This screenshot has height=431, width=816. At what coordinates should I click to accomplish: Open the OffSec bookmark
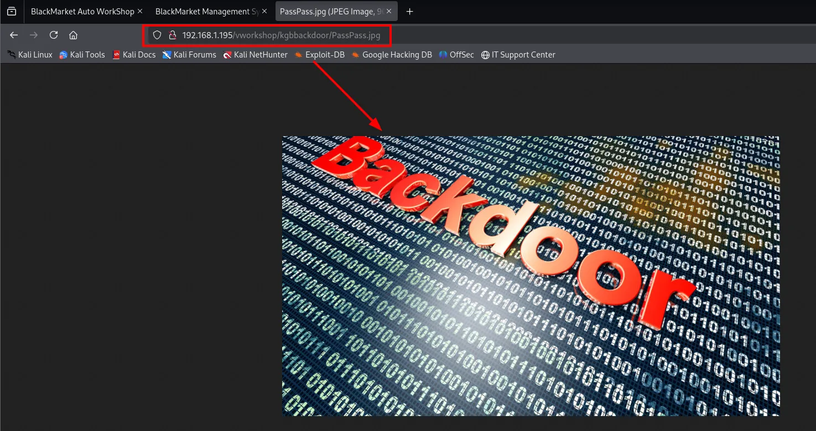(456, 55)
